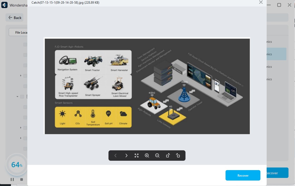The height and width of the screenshot is (186, 295).
Task: Go Back in Wondershare window
Action: click(15, 17)
